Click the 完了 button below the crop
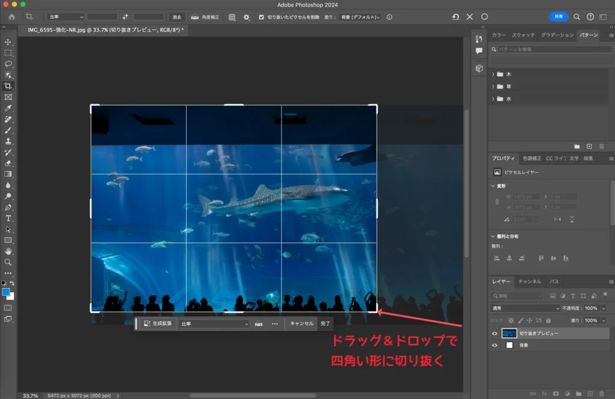This screenshot has width=615, height=399. tap(325, 323)
